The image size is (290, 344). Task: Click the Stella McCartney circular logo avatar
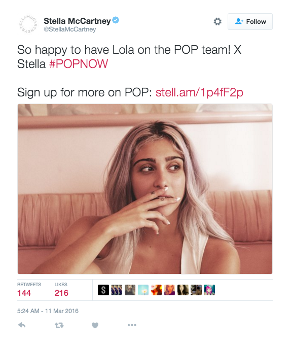(27, 24)
